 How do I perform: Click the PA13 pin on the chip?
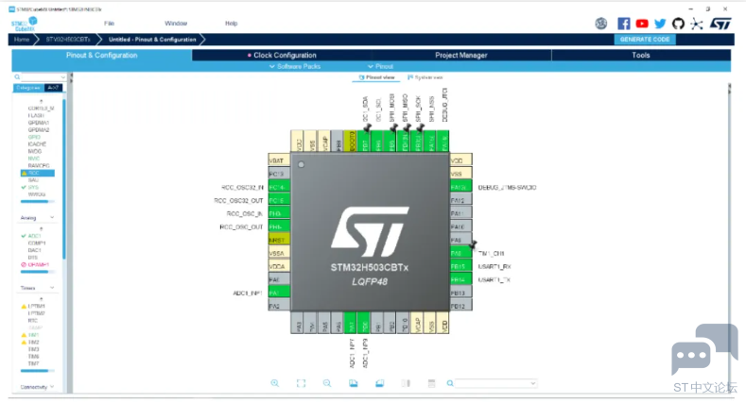click(x=460, y=187)
